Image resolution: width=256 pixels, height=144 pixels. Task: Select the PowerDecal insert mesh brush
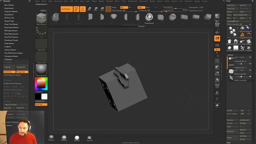149,18
